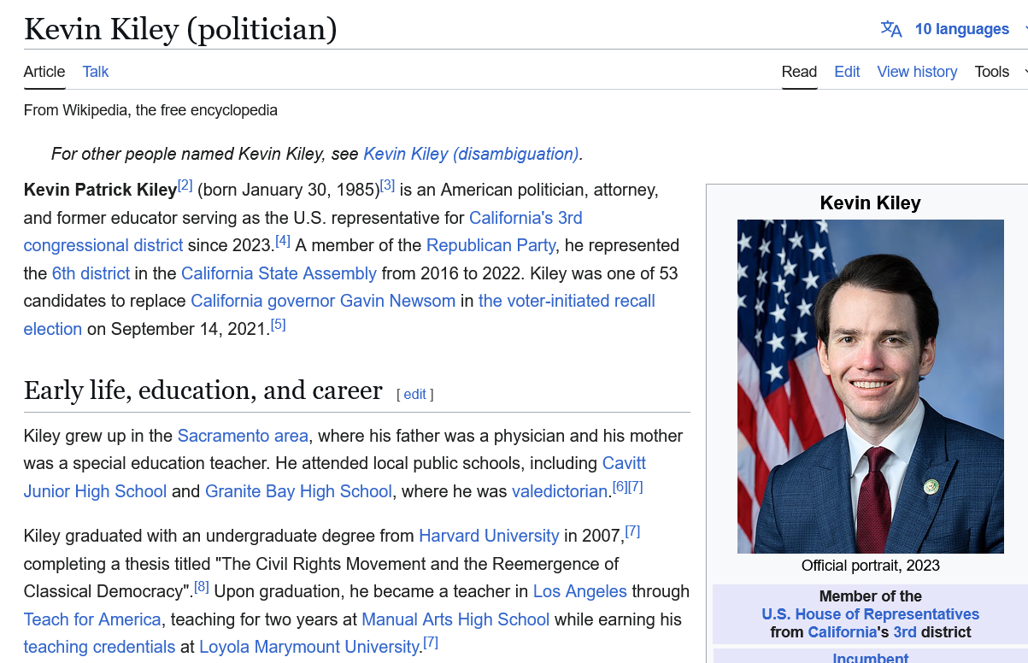
Task: Open the 6th district link
Action: (91, 273)
